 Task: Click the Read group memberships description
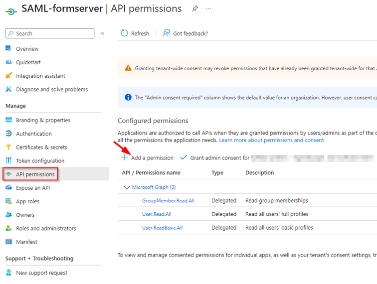point(276,201)
